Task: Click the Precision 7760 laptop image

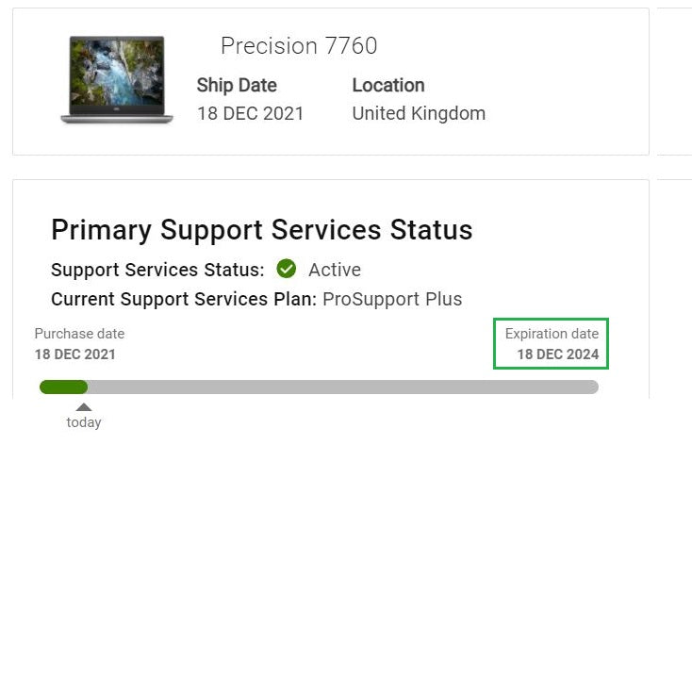Action: (x=117, y=80)
